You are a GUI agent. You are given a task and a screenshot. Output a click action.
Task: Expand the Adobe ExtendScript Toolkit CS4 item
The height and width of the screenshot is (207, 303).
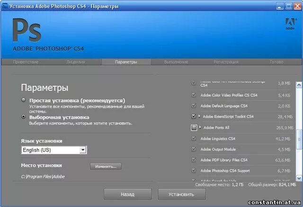point(199,117)
